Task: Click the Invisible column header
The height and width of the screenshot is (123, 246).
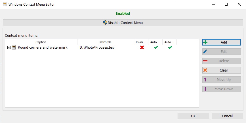Action: pyautogui.click(x=141, y=42)
